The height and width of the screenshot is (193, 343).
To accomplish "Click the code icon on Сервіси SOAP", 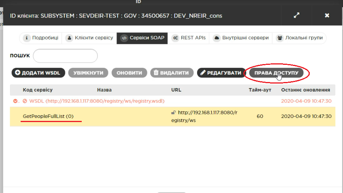I will point(124,38).
